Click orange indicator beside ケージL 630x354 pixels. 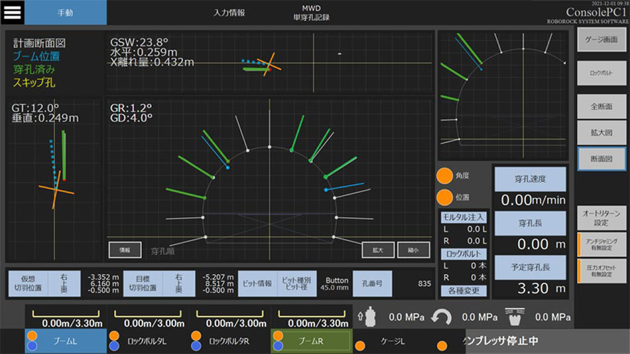360,345
